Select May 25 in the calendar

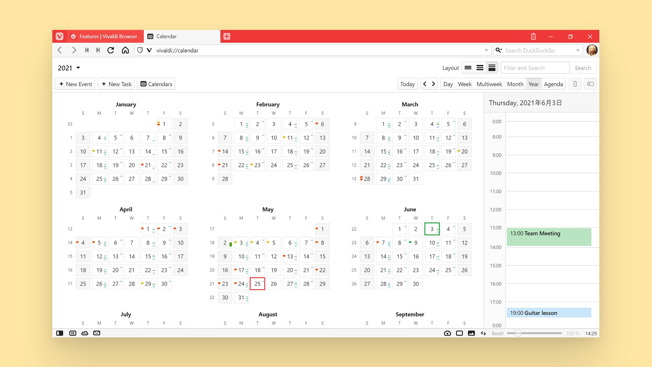pos(257,284)
